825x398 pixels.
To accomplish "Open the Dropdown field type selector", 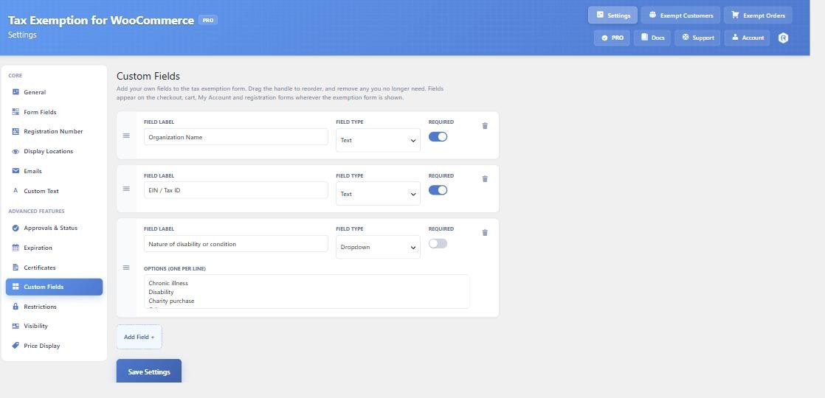I will (378, 247).
